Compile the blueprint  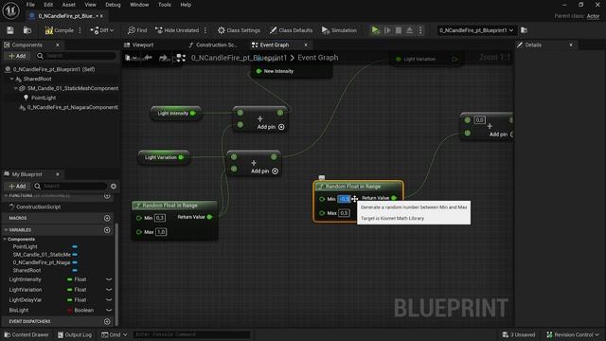coord(59,30)
